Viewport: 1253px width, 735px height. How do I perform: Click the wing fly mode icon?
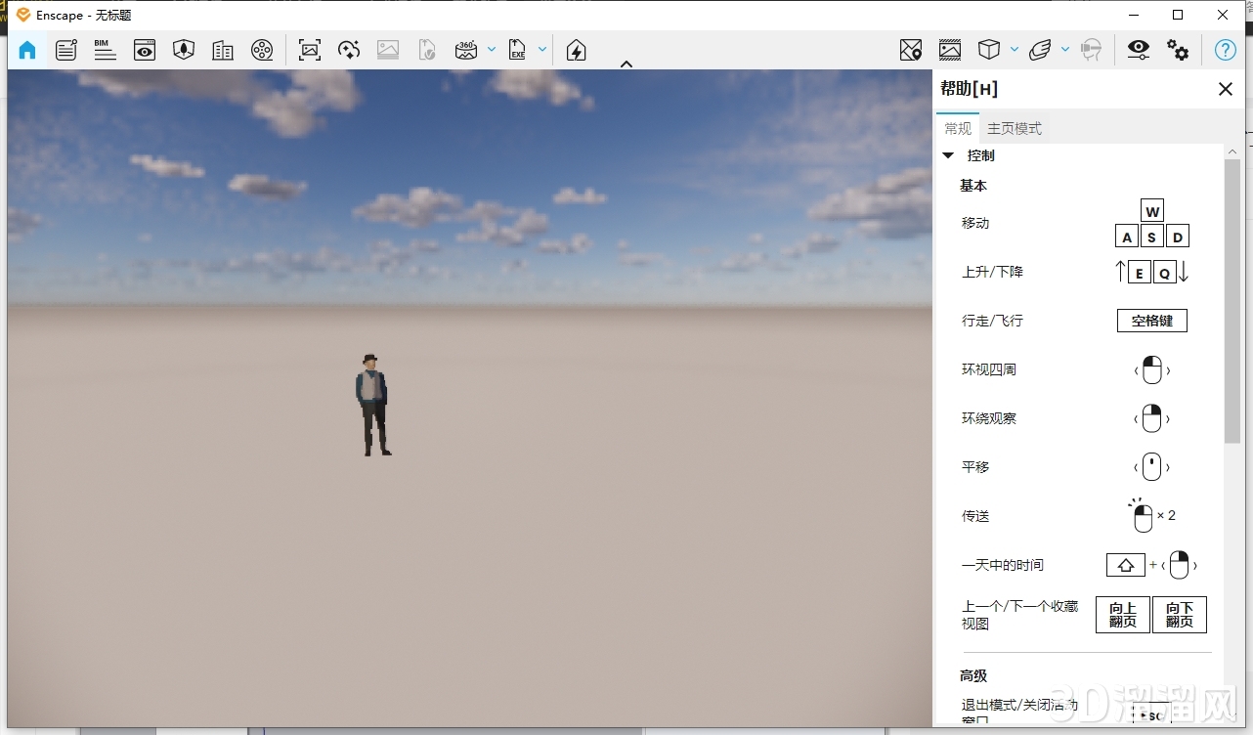coord(1040,50)
